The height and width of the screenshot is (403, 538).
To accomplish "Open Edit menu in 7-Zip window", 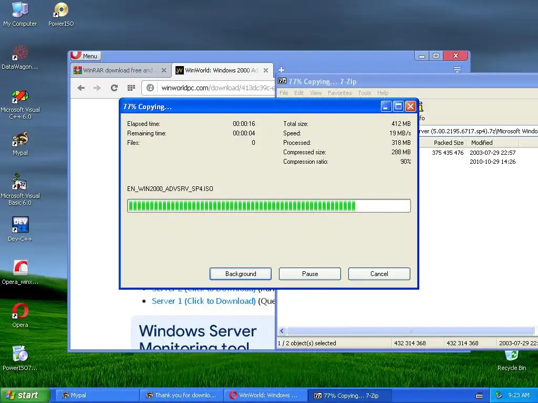I will [x=299, y=93].
